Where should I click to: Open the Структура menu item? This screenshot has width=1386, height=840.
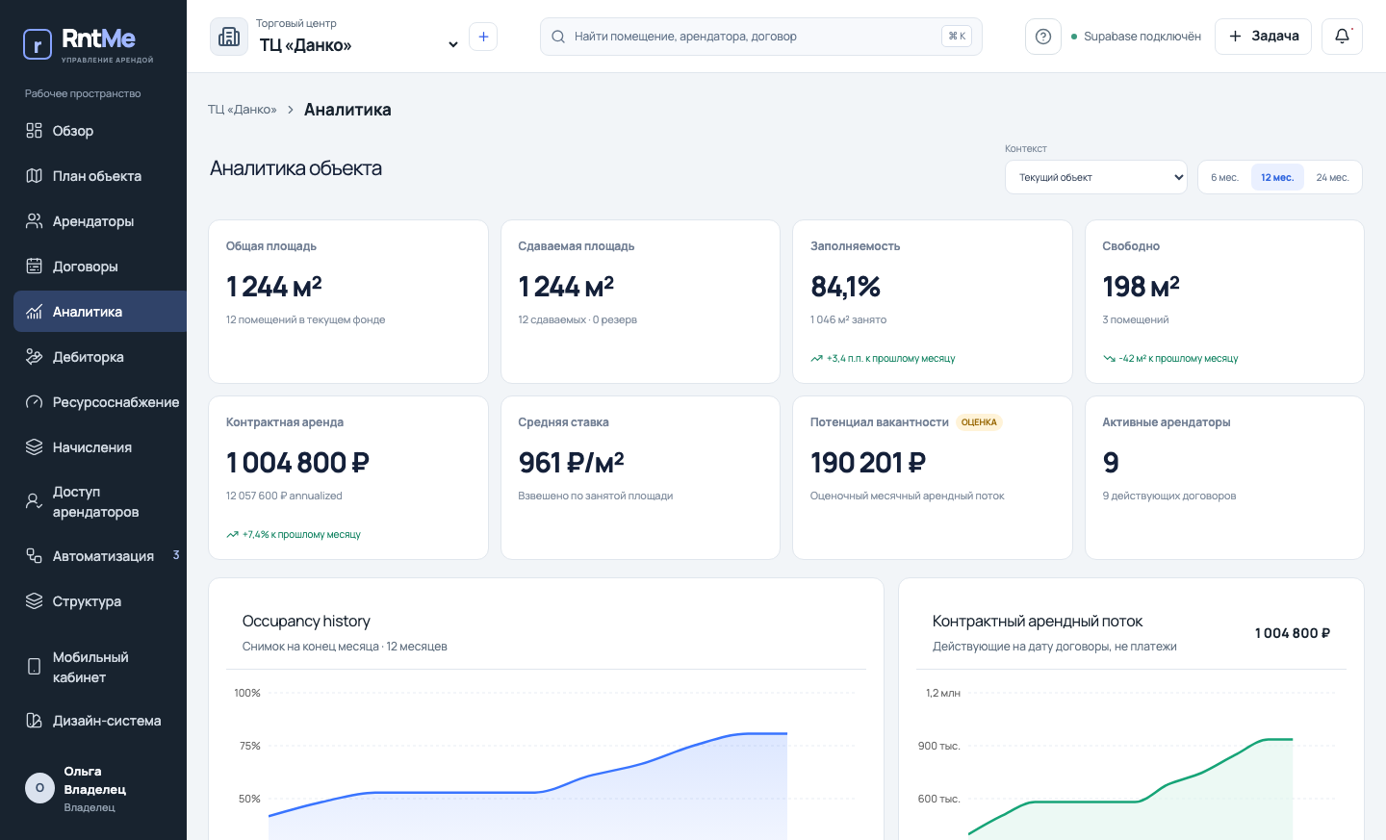pos(100,601)
